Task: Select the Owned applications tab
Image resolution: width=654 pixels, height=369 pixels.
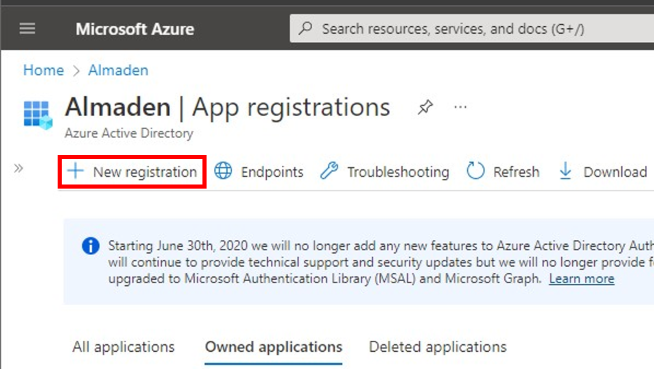Action: click(273, 347)
